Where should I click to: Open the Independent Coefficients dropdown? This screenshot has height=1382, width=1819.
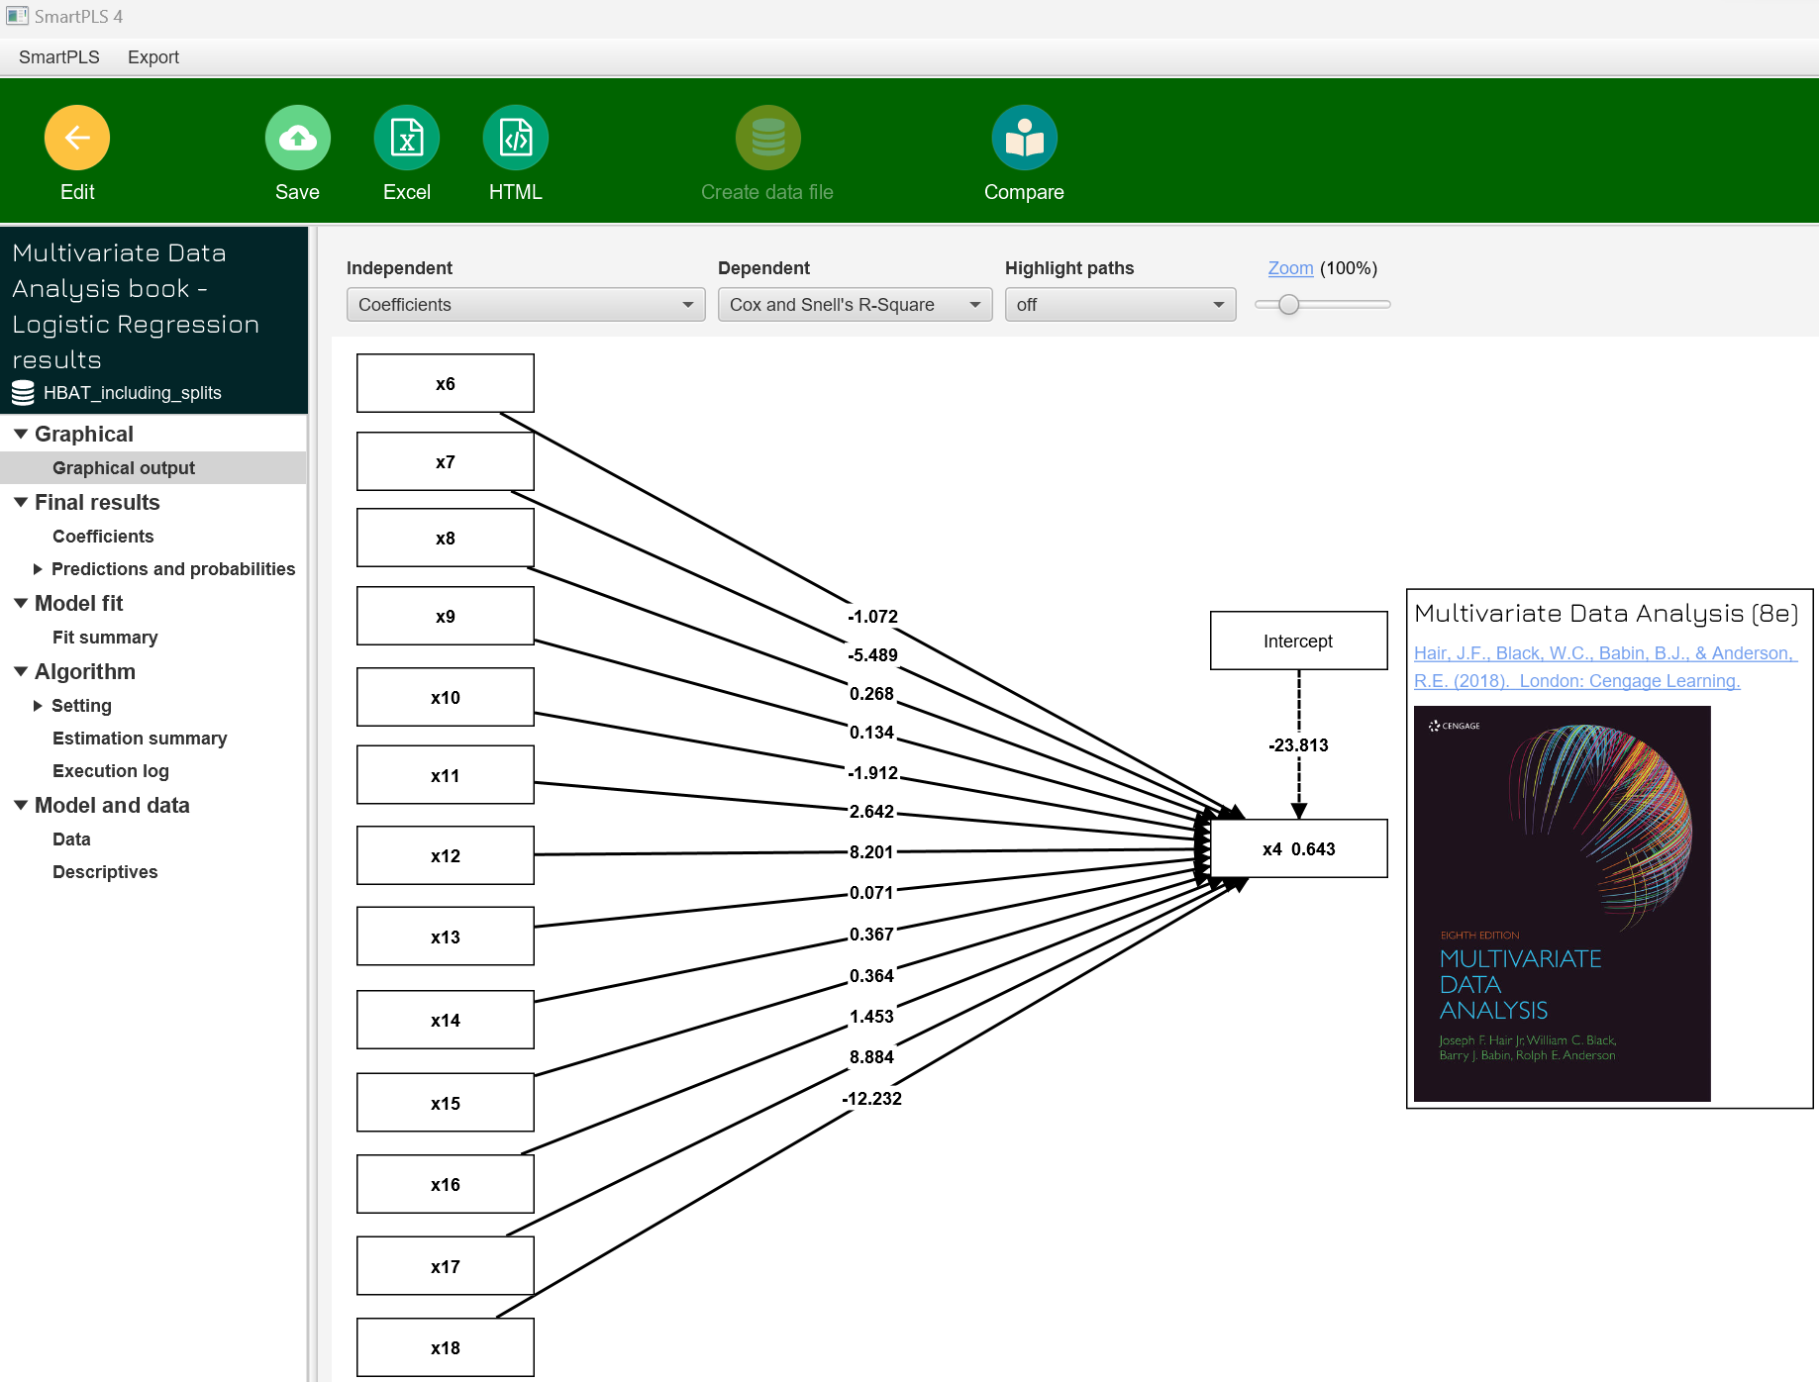point(525,305)
